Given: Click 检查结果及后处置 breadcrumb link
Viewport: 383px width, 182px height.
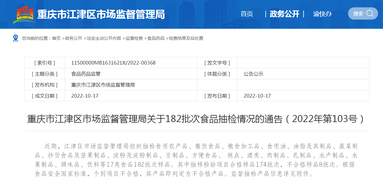Looking at the screenshot, I should point(186,38).
